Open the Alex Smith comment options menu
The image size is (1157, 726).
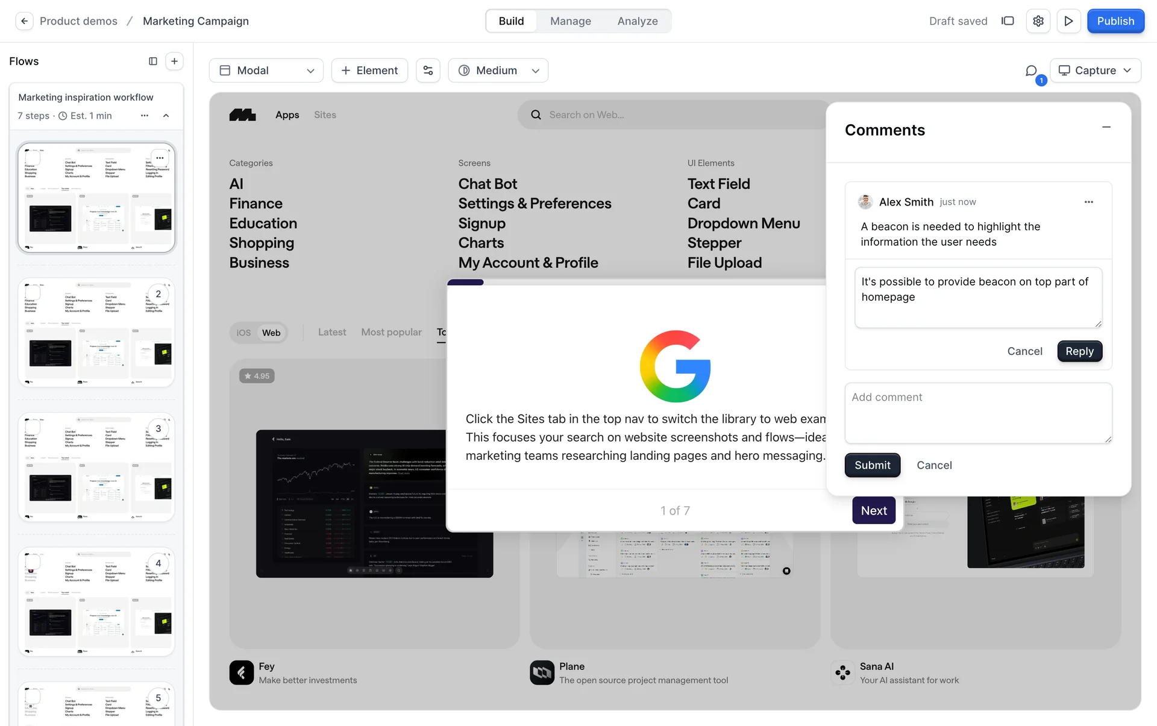pyautogui.click(x=1088, y=202)
